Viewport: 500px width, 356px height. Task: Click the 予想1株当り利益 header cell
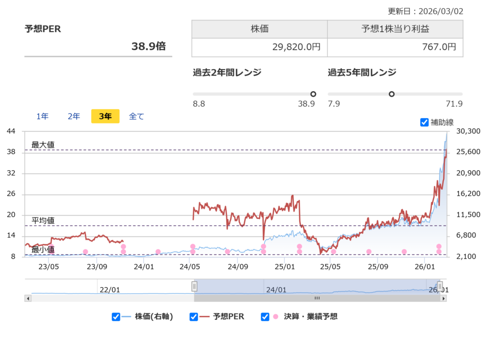point(395,29)
